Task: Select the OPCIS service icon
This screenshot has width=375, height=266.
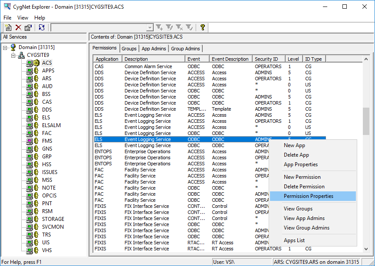Action: (x=32, y=196)
